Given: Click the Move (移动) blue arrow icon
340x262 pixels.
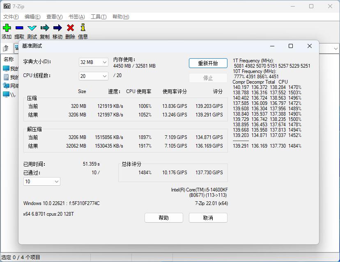Looking at the screenshot, I should tap(57, 28).
